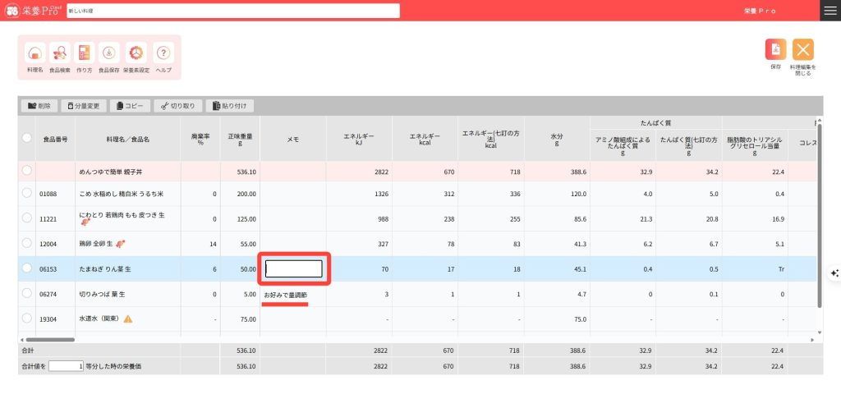Image resolution: width=841 pixels, height=417 pixels.
Task: Open the ヘルプ help icon
Action: [163, 53]
